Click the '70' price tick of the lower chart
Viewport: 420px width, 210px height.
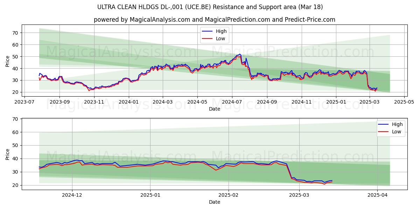pyautogui.click(x=16, y=119)
